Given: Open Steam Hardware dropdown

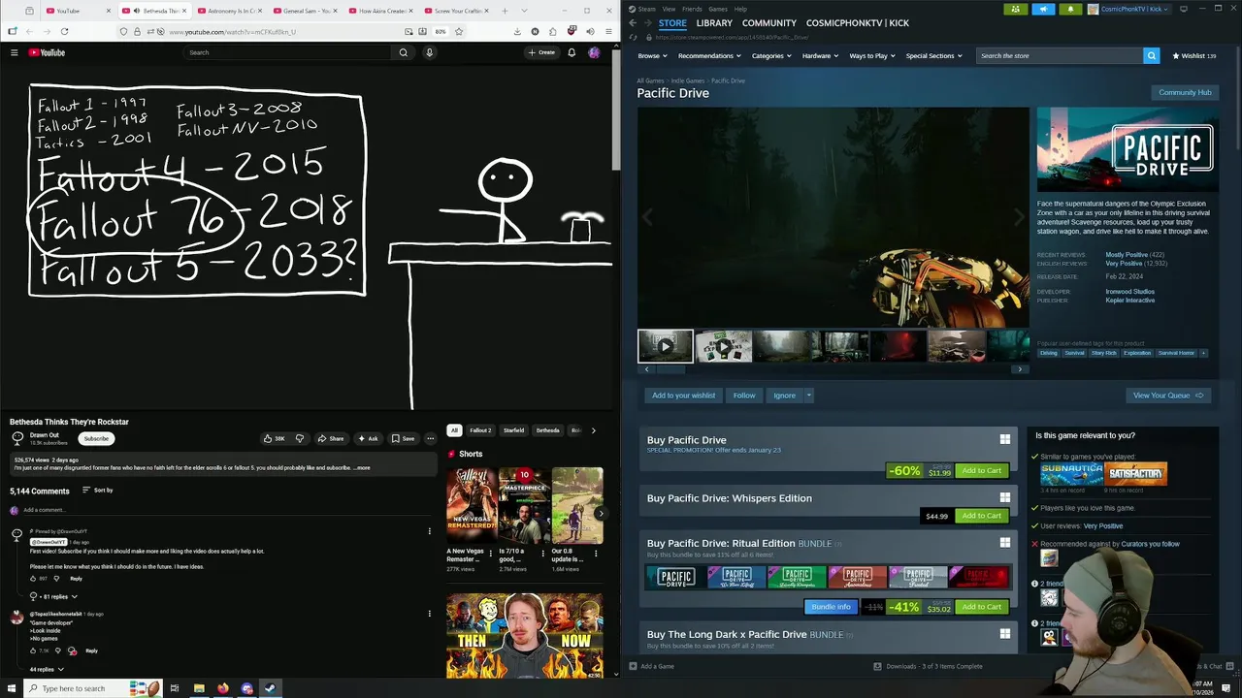Looking at the screenshot, I should (x=820, y=55).
